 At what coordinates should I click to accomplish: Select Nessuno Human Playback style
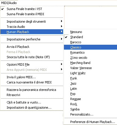pyautogui.click(x=90, y=32)
